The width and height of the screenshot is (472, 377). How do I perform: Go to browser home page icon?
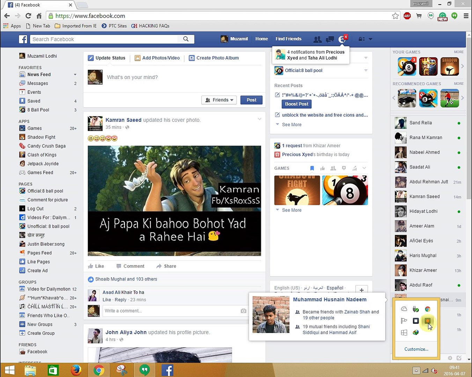39,16
